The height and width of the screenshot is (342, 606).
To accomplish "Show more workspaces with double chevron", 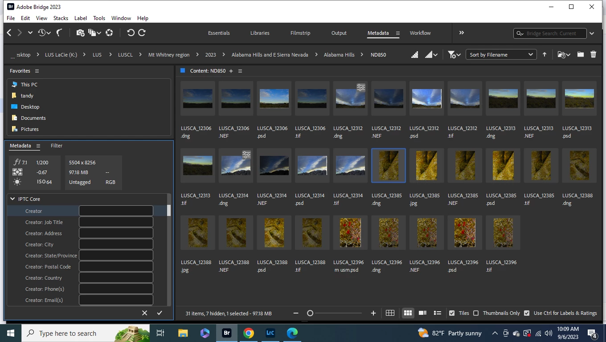I will (462, 33).
